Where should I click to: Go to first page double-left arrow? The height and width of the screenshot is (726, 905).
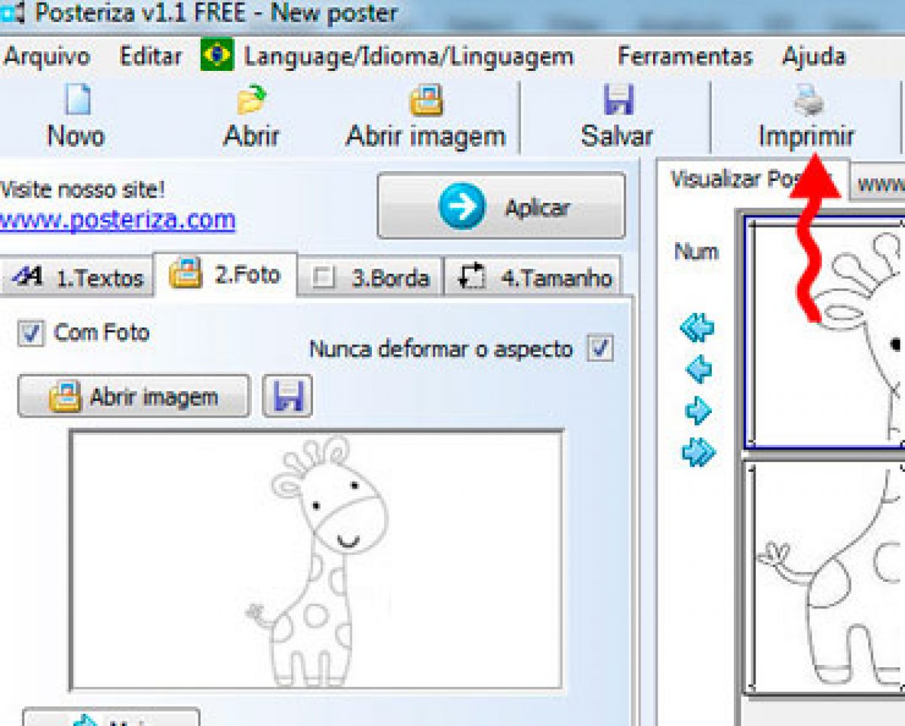coord(698,328)
